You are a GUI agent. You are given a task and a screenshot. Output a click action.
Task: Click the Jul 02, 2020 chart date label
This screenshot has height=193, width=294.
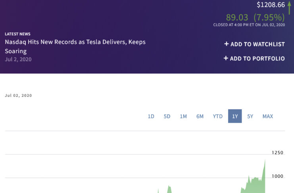point(18,96)
